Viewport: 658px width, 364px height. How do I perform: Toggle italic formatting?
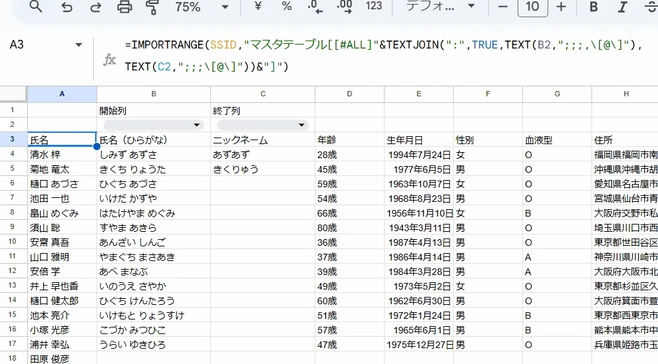622,7
